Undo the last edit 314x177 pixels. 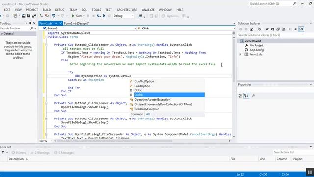pos(54,16)
